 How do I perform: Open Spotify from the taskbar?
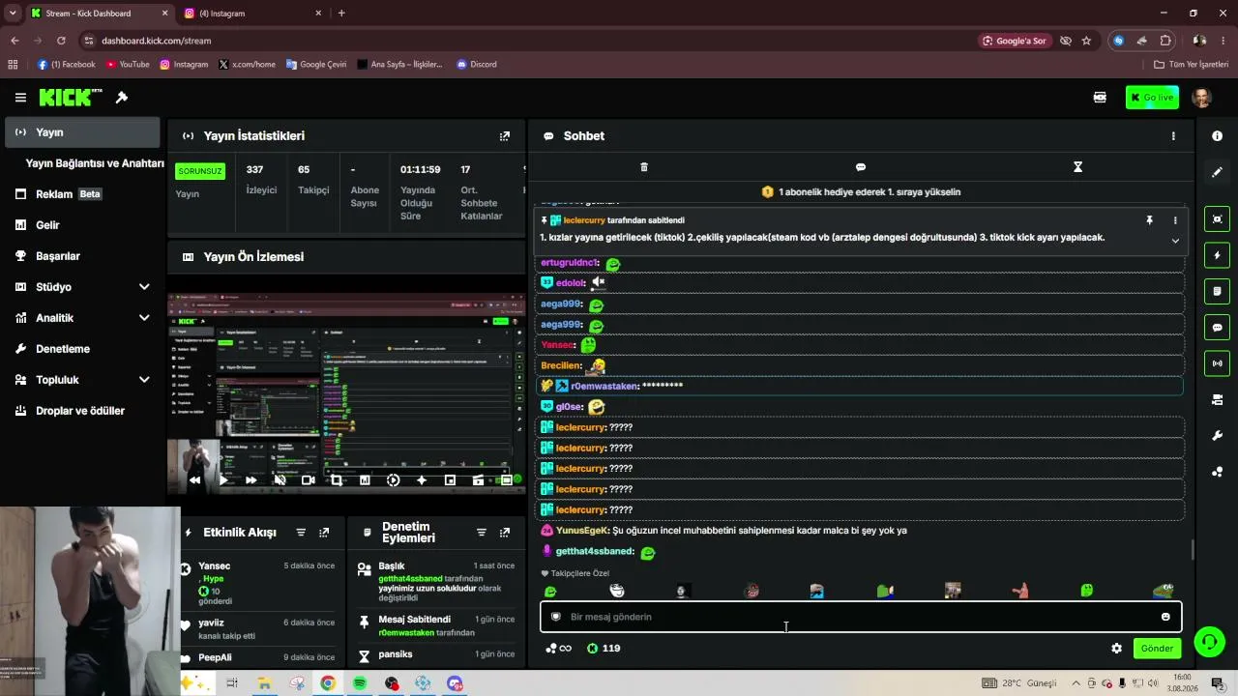(x=360, y=683)
